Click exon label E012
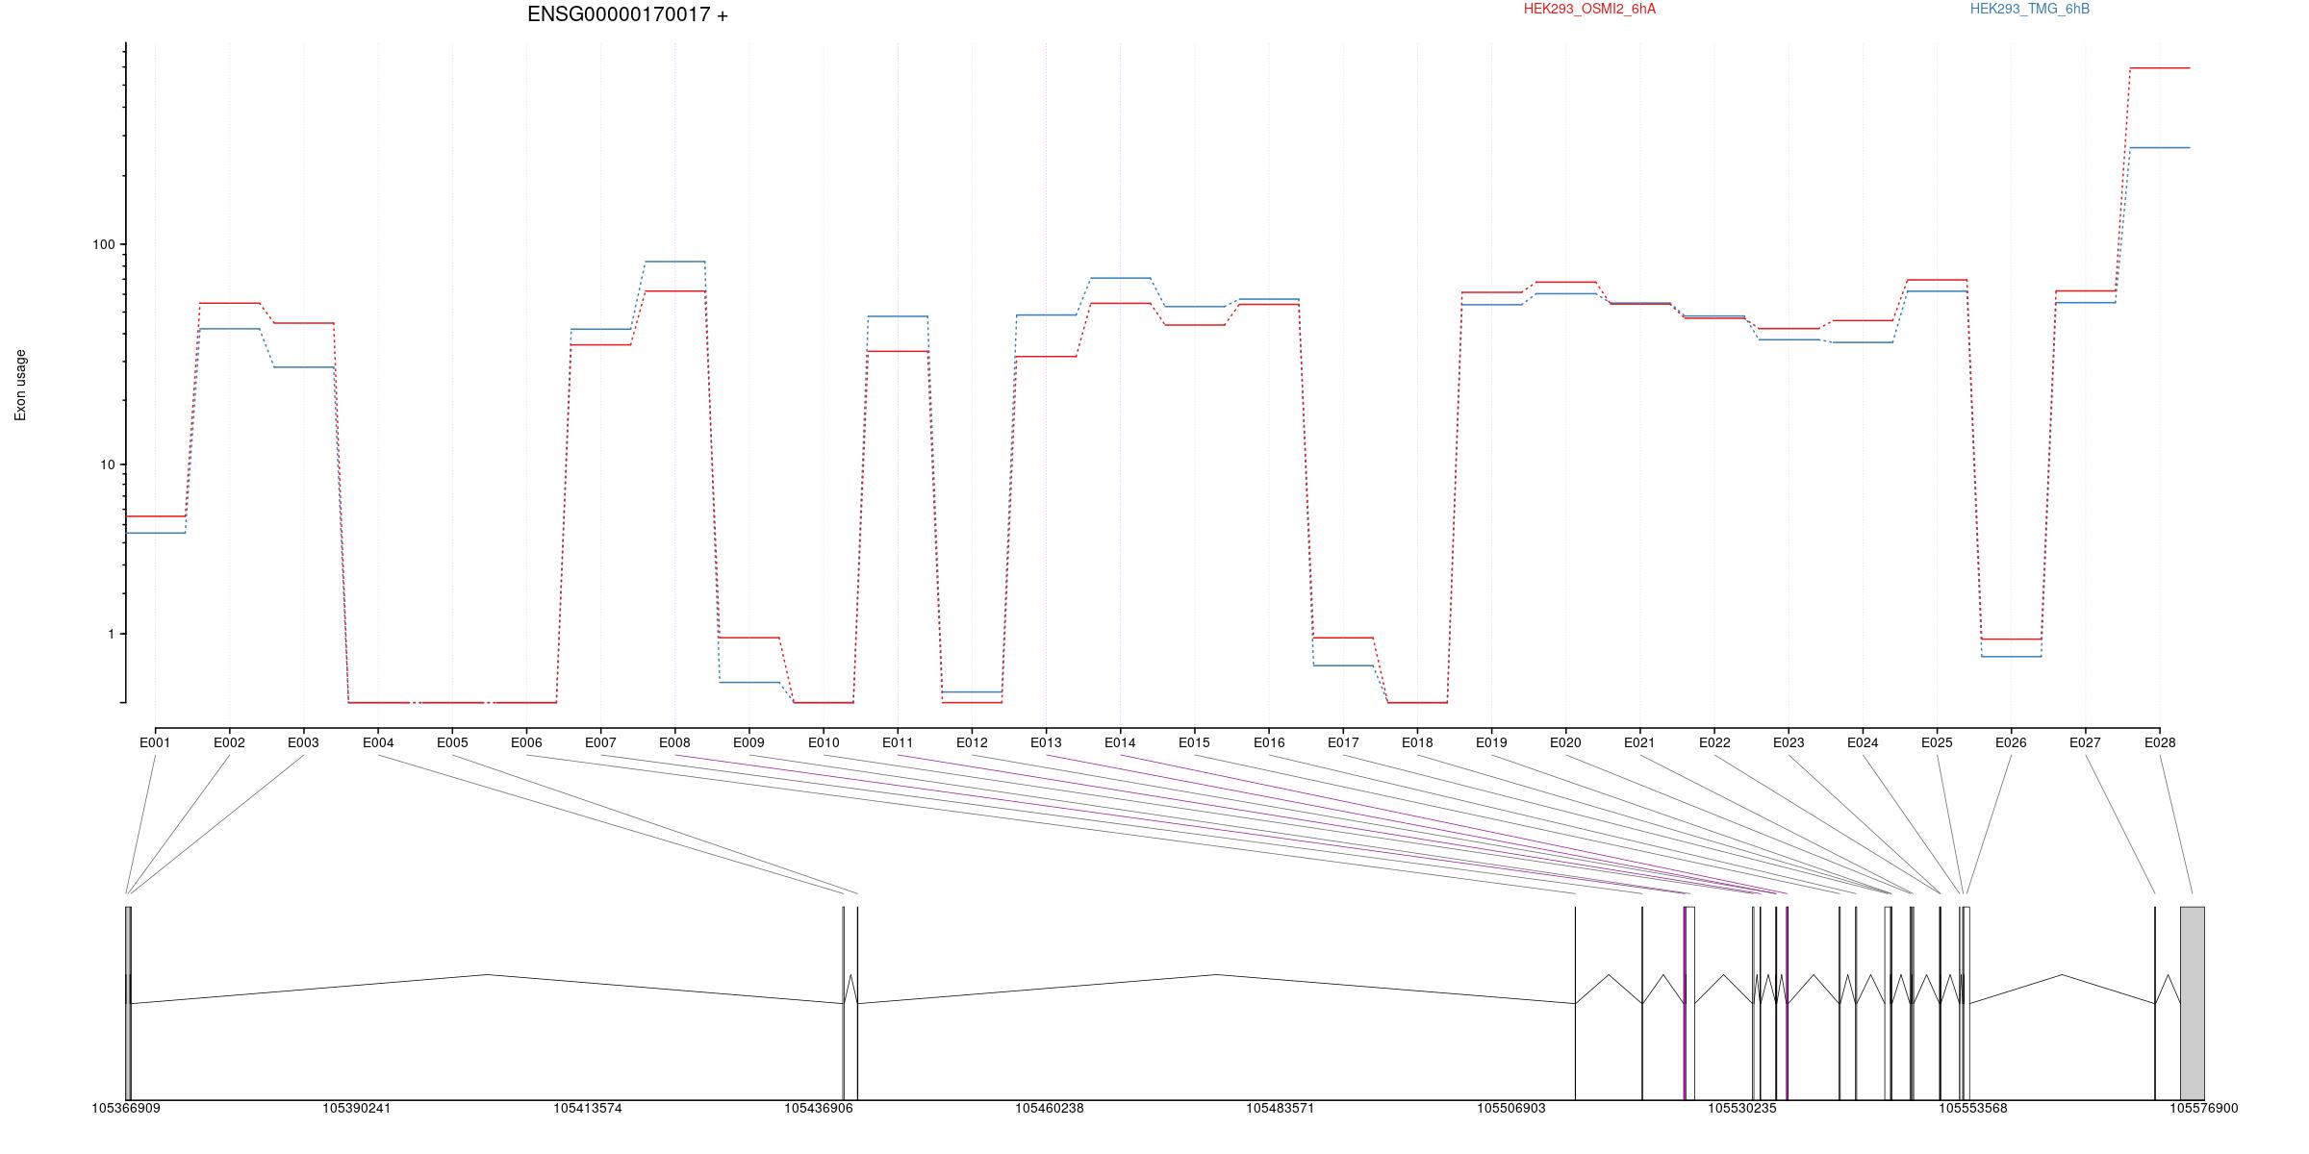The image size is (2309, 1154). 972,742
